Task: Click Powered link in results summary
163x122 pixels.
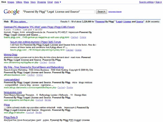Action: coord(100,21)
